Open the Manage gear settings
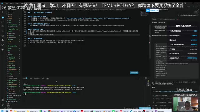 (2, 105)
